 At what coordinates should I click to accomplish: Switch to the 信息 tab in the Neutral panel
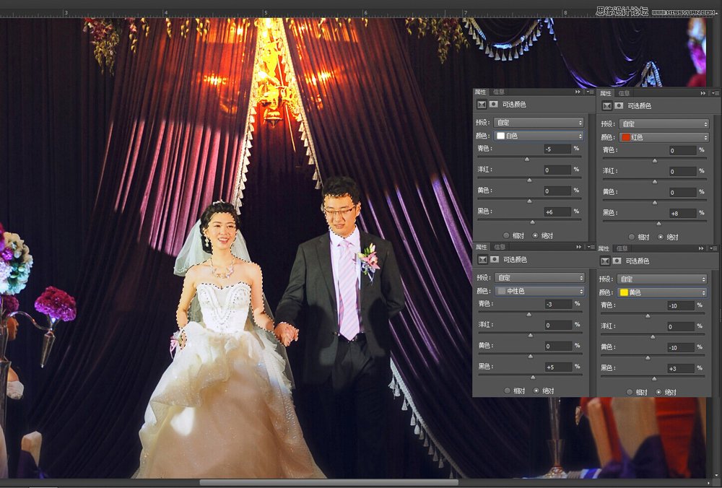[500, 247]
